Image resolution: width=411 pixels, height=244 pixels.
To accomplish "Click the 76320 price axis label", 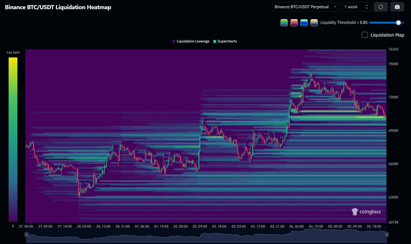I will 393,49.
